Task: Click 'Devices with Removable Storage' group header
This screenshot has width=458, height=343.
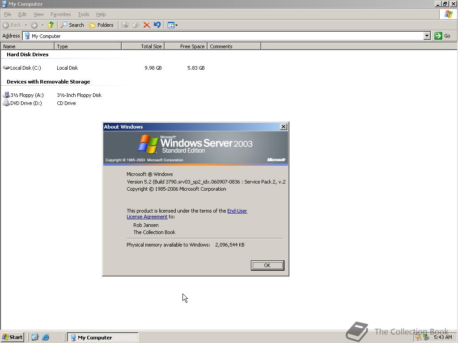Action: [48, 82]
